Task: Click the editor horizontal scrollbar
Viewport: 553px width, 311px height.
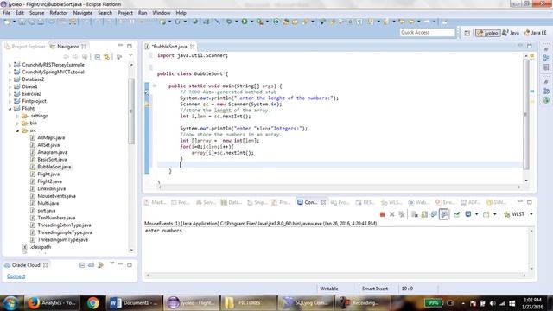Action: [x=339, y=187]
